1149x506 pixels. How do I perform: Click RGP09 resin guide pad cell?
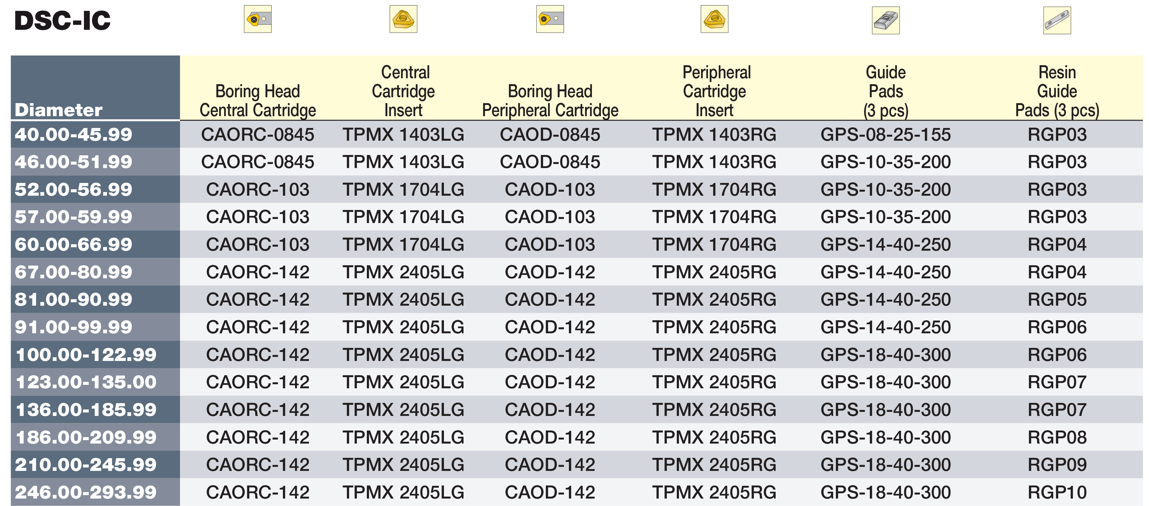coord(1057,465)
